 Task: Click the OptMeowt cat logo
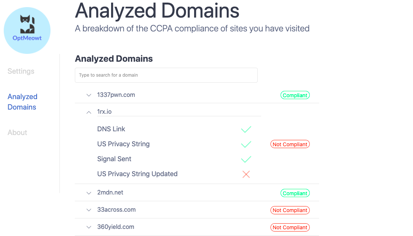pyautogui.click(x=27, y=30)
